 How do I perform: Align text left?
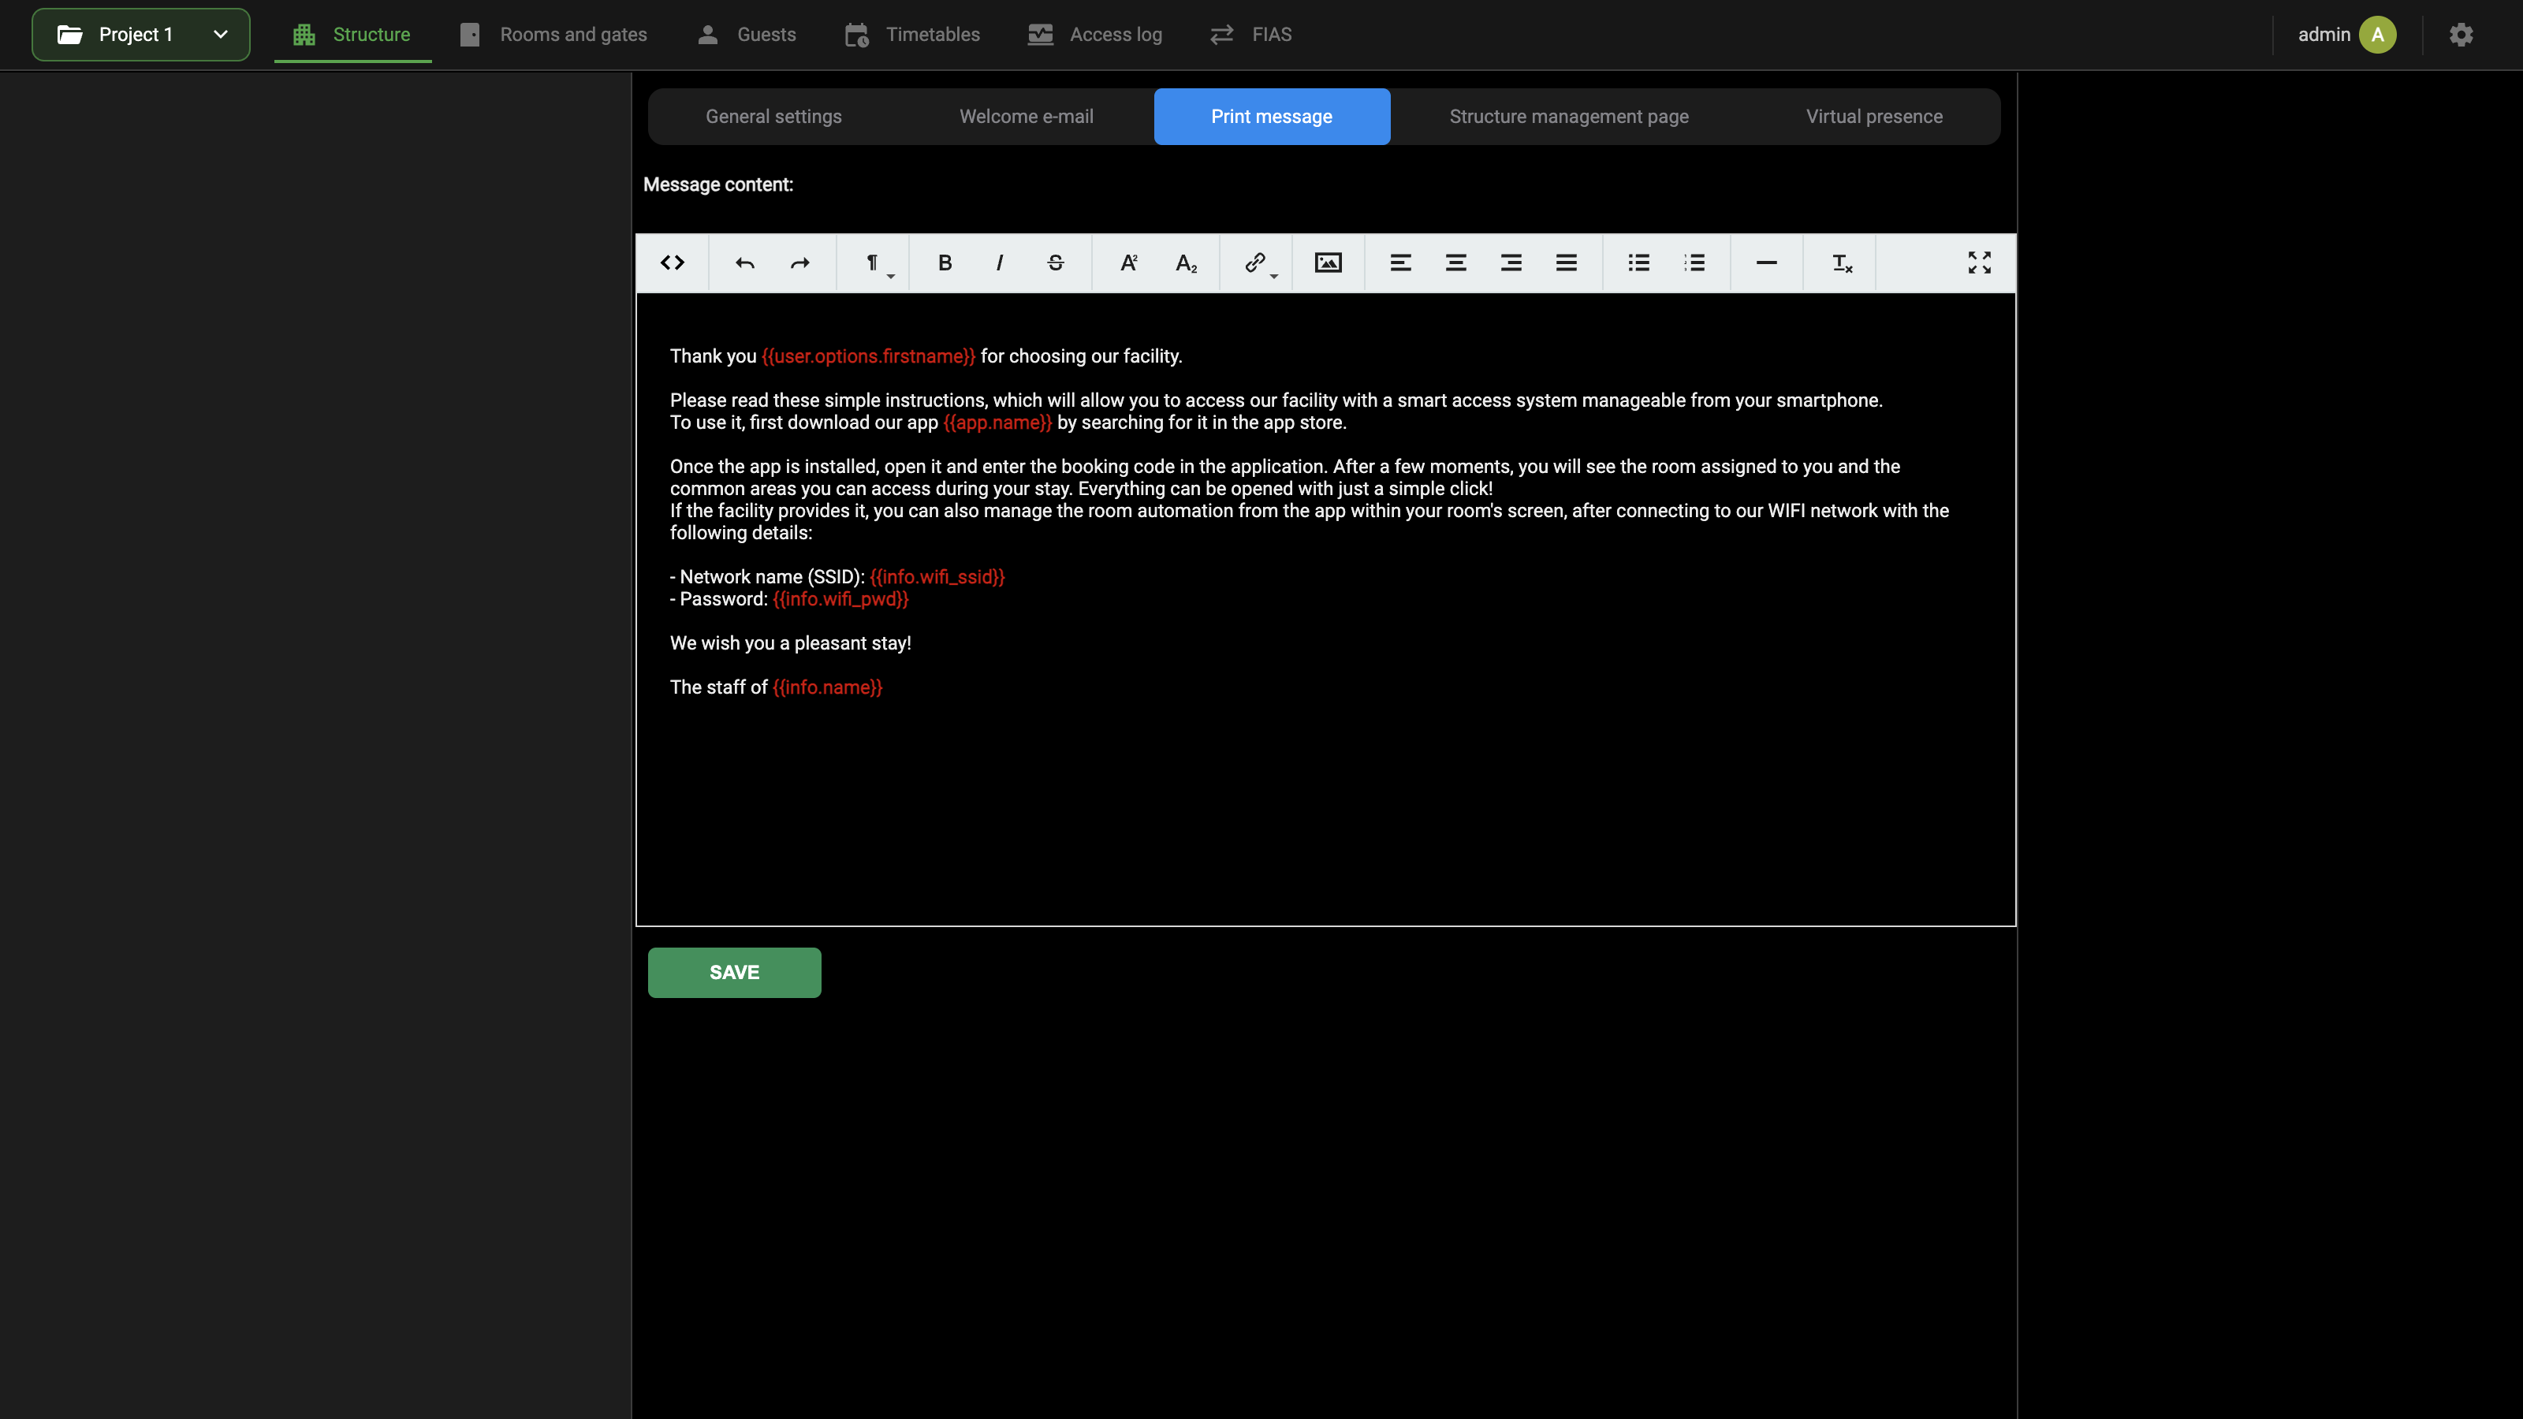(1400, 263)
